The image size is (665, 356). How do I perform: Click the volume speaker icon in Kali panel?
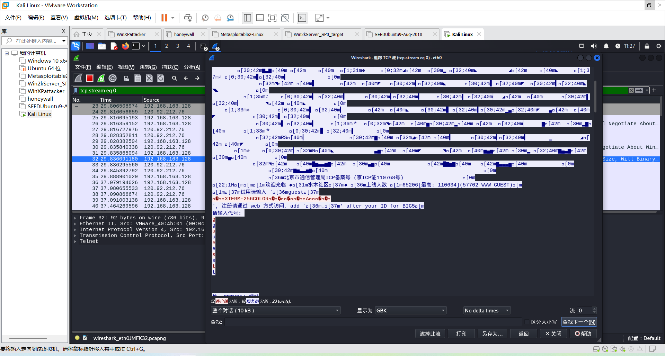[x=594, y=46]
